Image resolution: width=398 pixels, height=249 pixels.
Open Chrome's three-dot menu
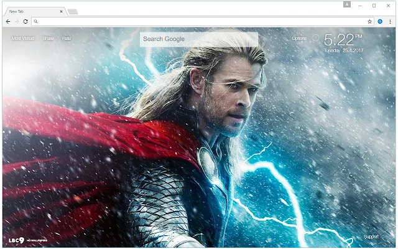390,22
